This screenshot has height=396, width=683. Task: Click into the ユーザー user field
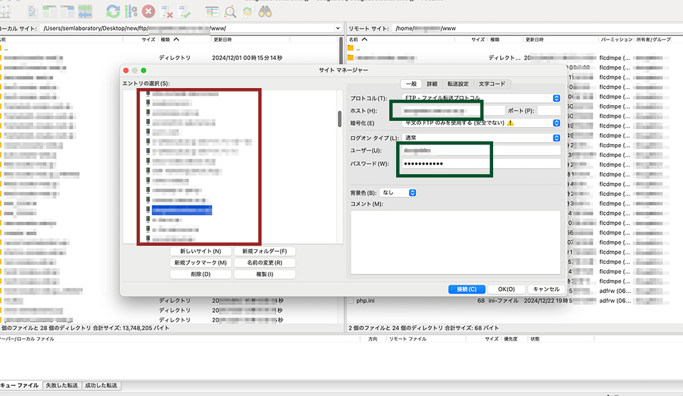click(x=481, y=150)
